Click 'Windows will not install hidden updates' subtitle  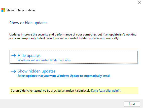(44, 60)
